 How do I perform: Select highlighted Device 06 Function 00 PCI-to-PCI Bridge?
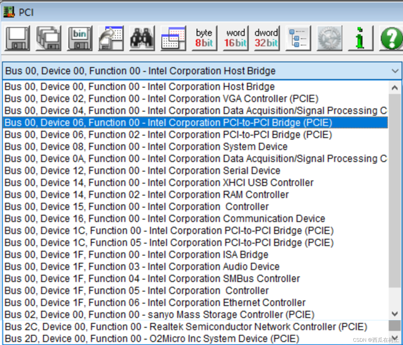pyautogui.click(x=195, y=123)
